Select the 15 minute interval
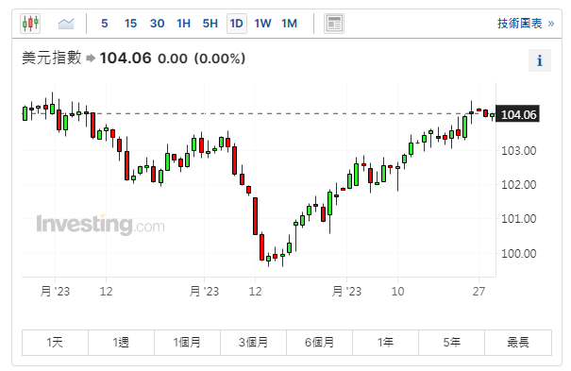Screen dimensions: 571x371 pos(130,24)
